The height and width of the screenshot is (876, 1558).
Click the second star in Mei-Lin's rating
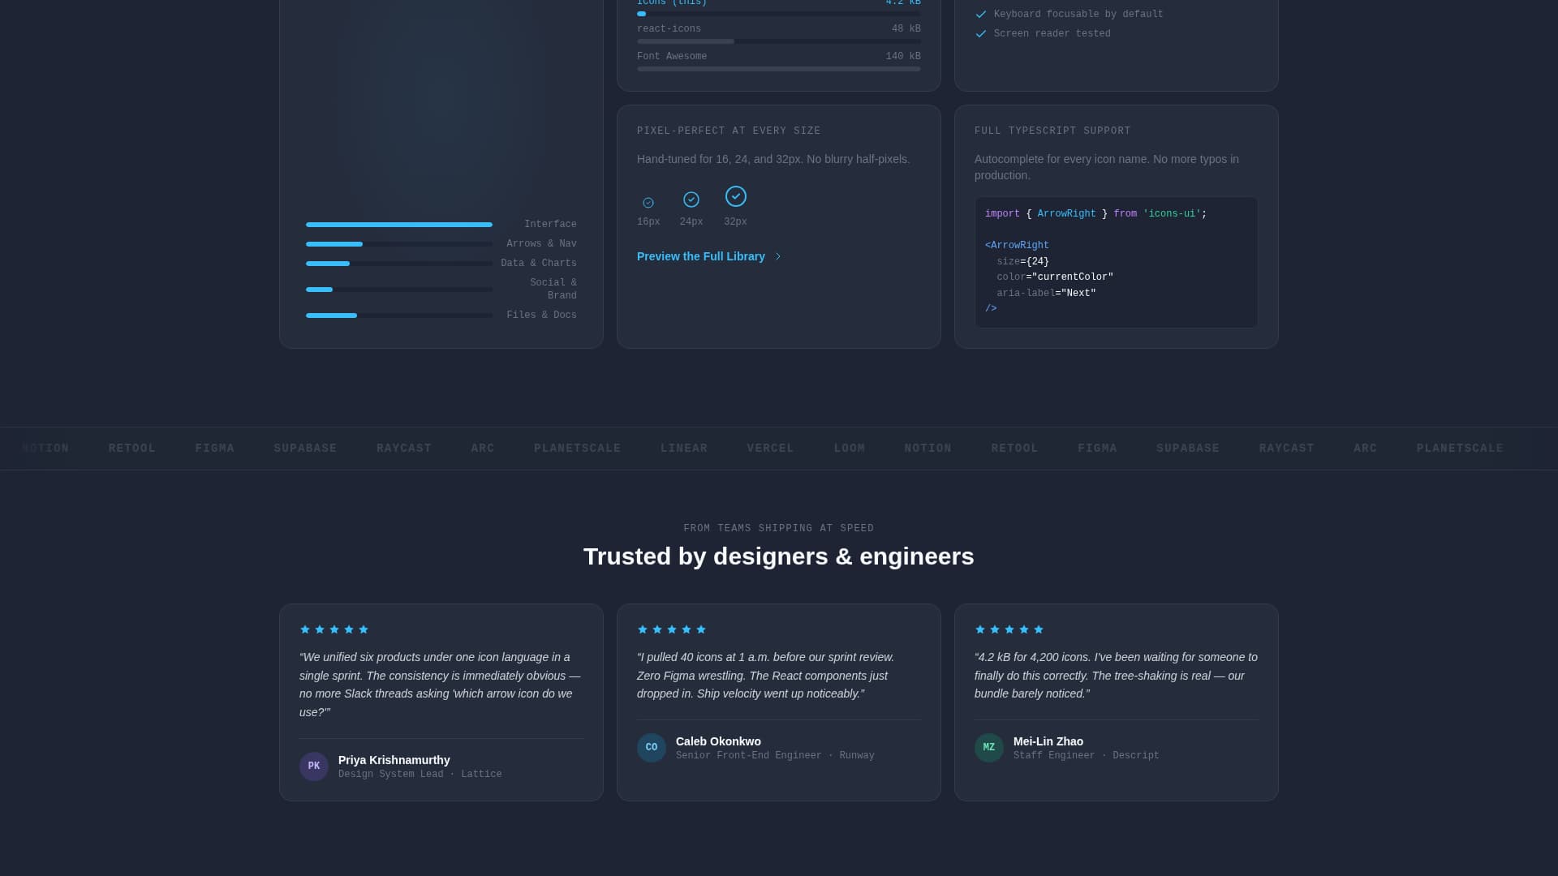(x=995, y=629)
